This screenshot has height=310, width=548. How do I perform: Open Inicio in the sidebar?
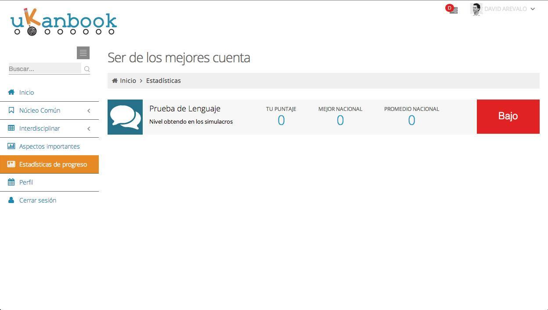point(26,93)
